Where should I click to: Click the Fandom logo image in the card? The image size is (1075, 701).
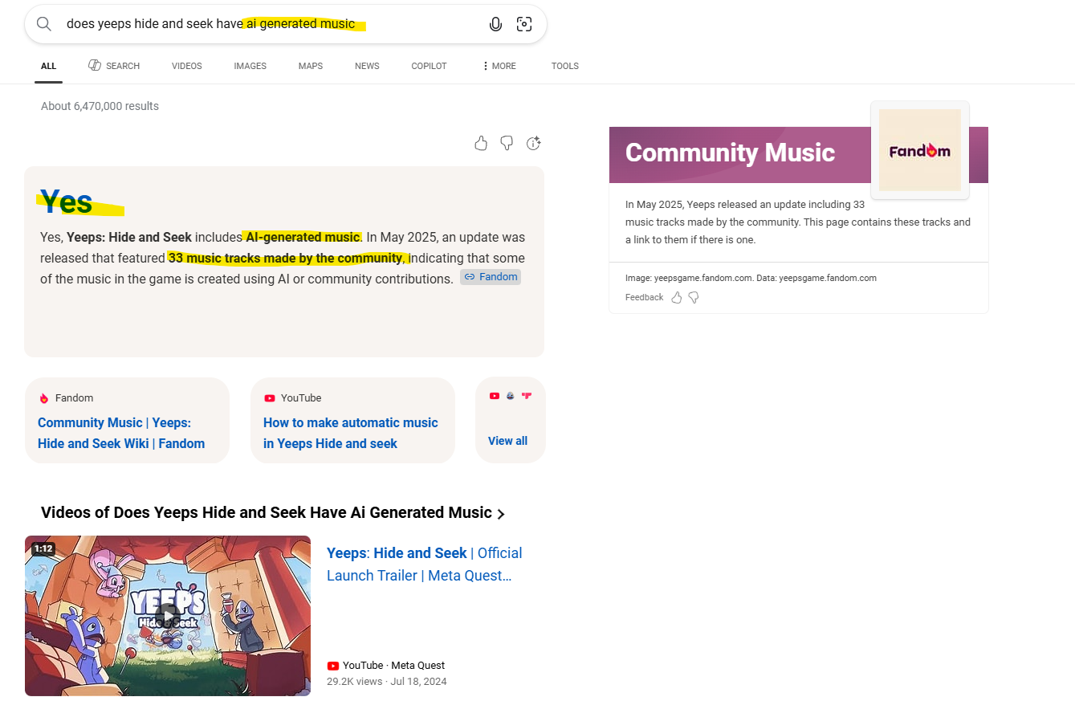pyautogui.click(x=919, y=150)
